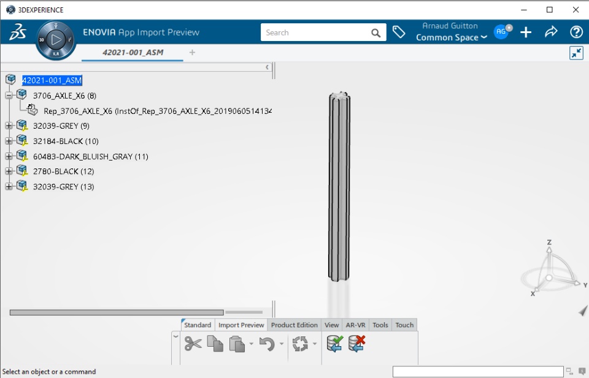Click the search magnifier icon
Image resolution: width=589 pixels, height=378 pixels.
click(375, 33)
